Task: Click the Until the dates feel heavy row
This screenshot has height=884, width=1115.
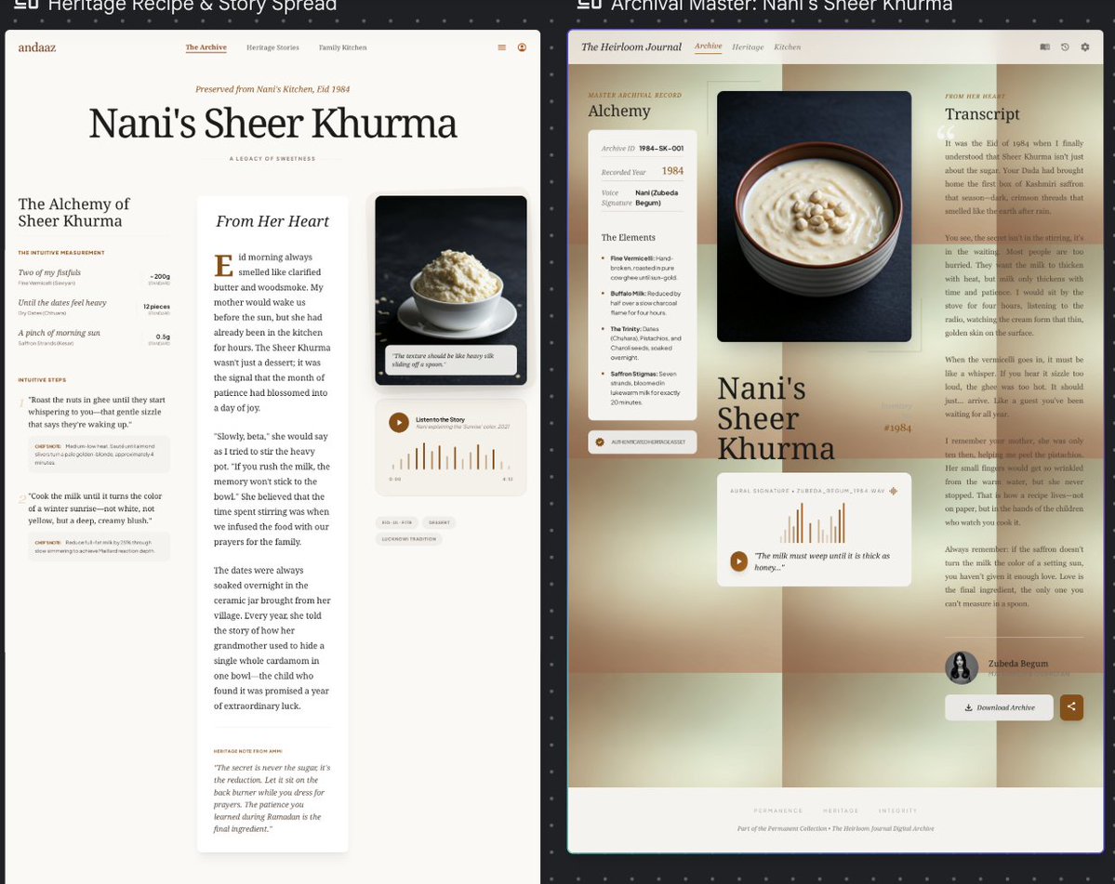Action: coord(94,307)
